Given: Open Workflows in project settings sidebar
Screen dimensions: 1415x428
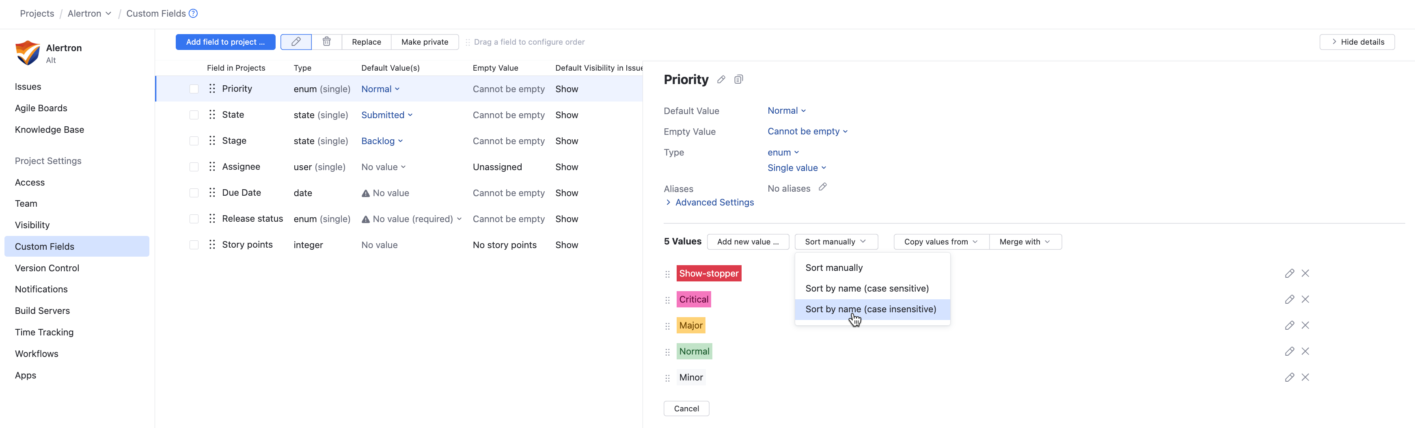Looking at the screenshot, I should pos(36,354).
